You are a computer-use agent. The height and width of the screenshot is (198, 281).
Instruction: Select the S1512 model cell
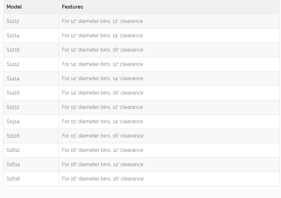click(13, 107)
